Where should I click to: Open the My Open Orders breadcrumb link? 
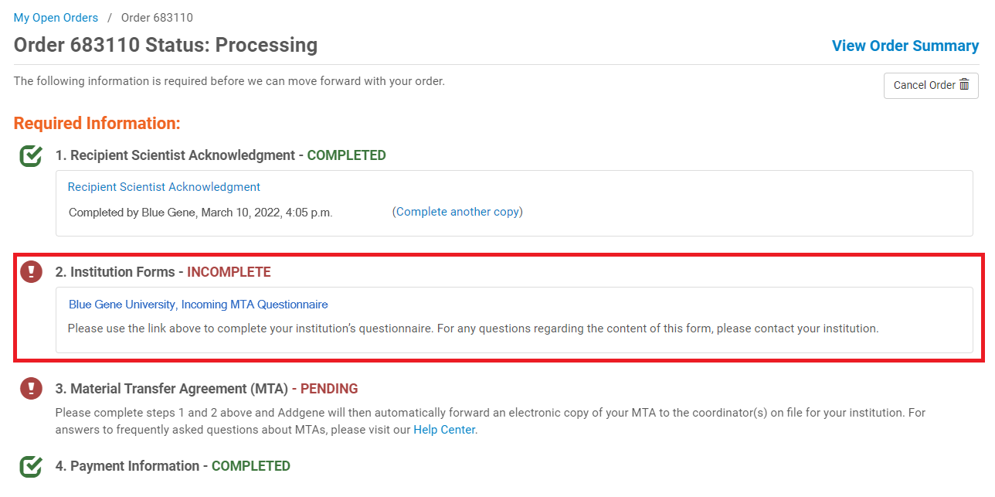56,17
